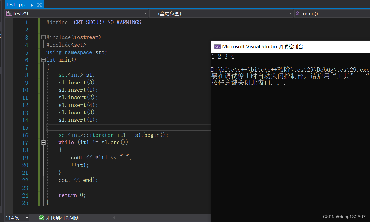Click the test29 project icon
Image resolution: width=370 pixels, height=222 pixels.
tap(9, 13)
